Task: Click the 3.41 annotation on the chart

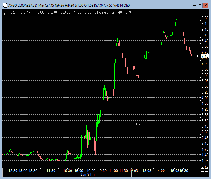Action: tap(138, 124)
